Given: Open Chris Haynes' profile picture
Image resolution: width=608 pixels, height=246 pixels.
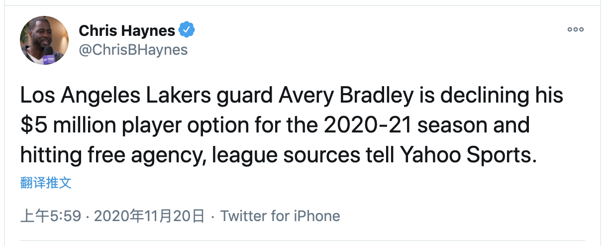Looking at the screenshot, I should 44,40.
